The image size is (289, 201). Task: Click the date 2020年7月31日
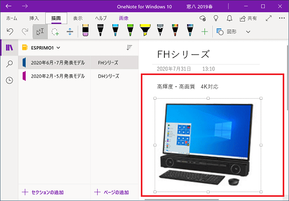174,69
